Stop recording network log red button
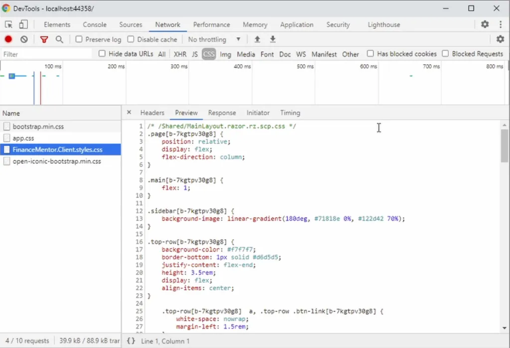510x348 pixels. click(x=8, y=39)
